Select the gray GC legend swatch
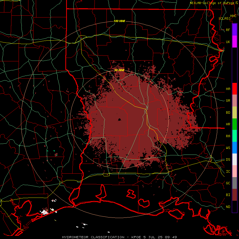The height and width of the screenshot is (239, 239). click(x=234, y=183)
